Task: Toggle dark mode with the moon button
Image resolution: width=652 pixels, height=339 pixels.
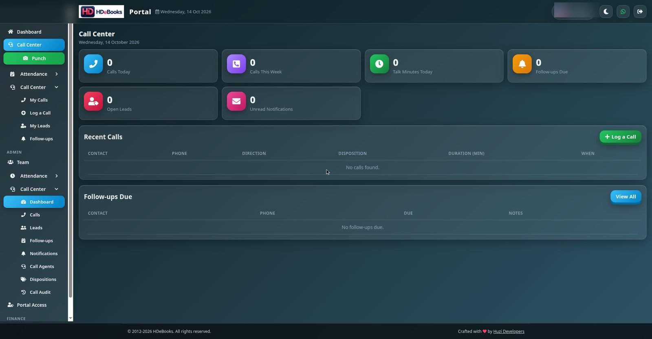Action: [606, 11]
